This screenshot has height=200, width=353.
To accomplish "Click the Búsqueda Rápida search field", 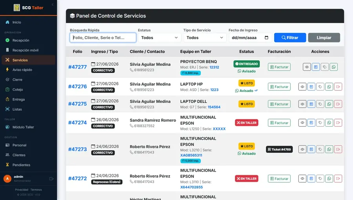I will (x=103, y=38).
